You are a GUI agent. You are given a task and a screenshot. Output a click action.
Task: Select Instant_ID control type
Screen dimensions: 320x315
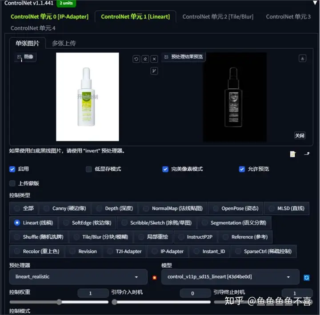pyautogui.click(x=210, y=252)
